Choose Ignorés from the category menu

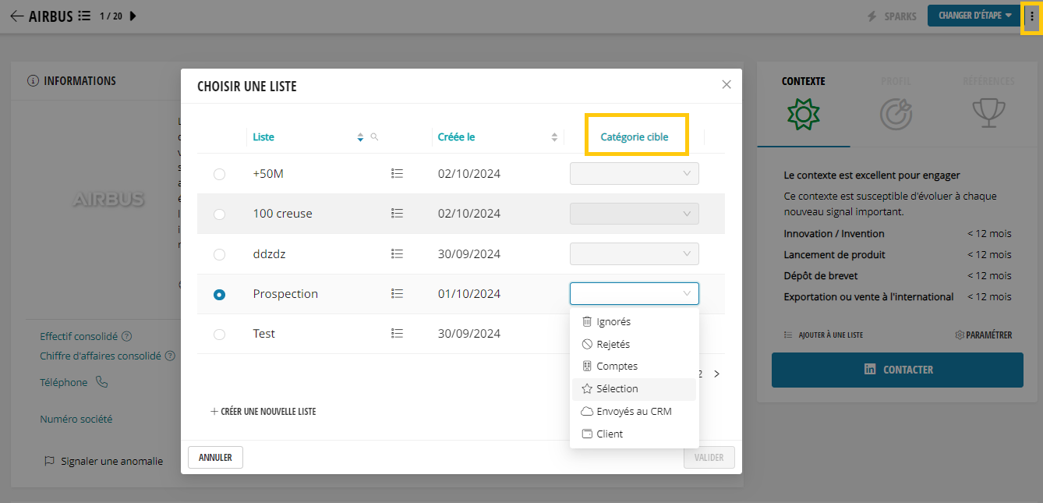634,321
